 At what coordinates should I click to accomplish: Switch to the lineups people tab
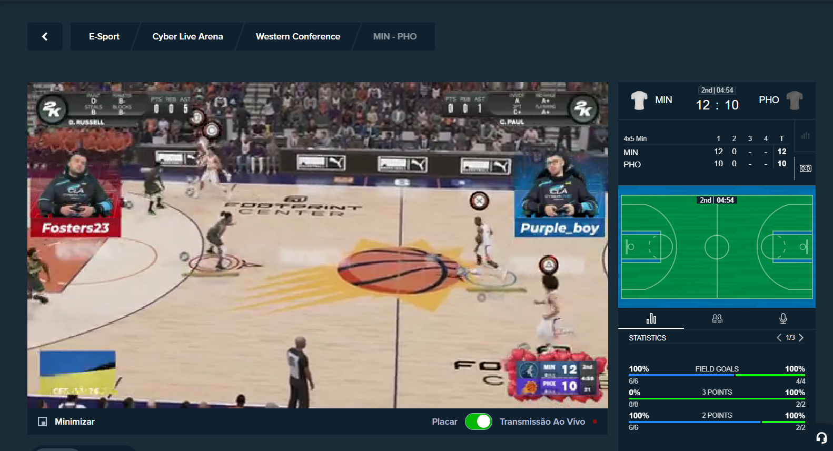(x=717, y=318)
